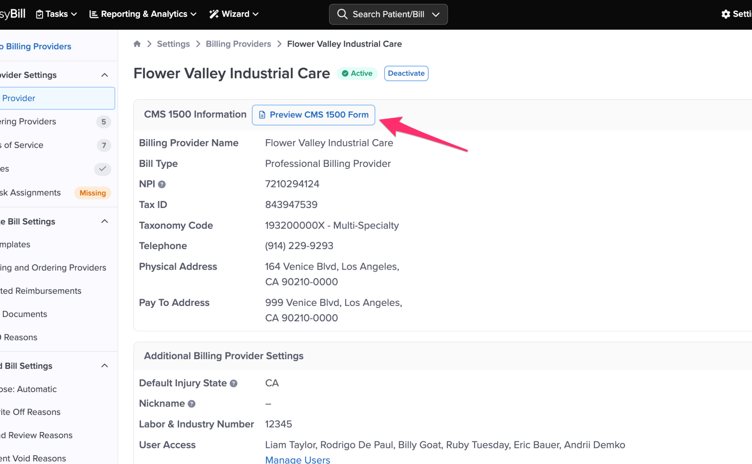Screen dimensions: 752x464
Task: Click the search magnifier icon
Action: [x=342, y=14]
